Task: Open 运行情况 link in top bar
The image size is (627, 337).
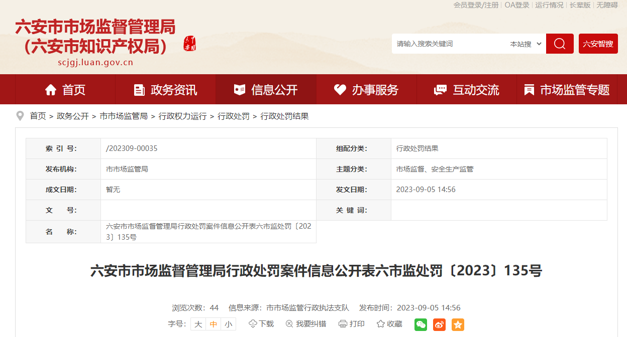Action: (x=549, y=5)
